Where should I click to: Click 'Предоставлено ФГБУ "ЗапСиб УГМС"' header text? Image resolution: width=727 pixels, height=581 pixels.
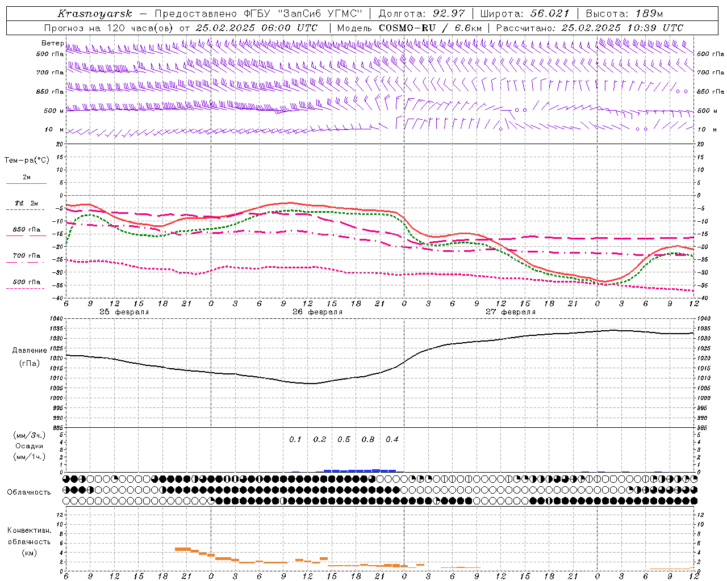258,14
